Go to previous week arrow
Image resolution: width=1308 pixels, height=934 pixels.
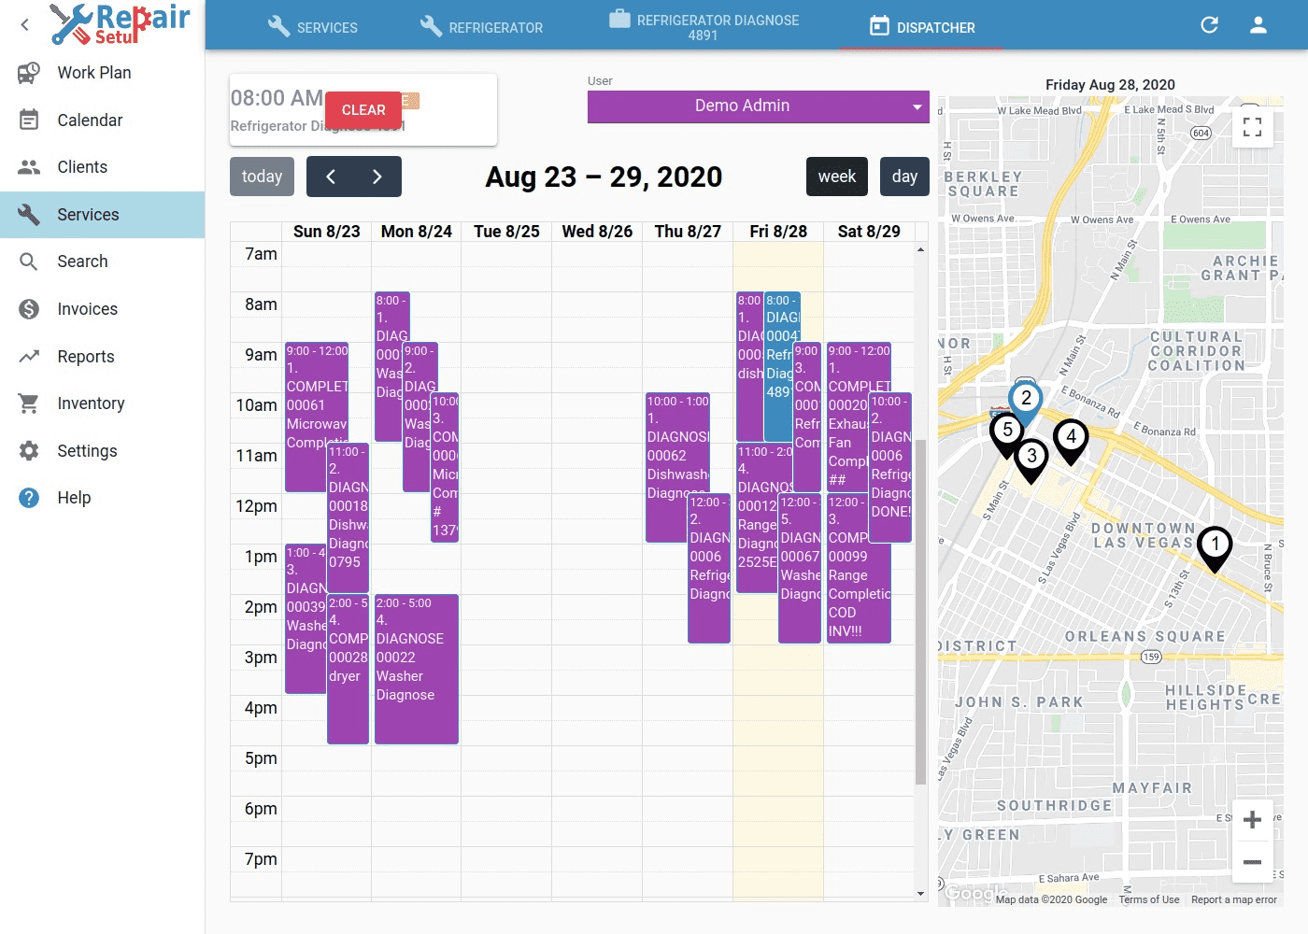(x=331, y=177)
